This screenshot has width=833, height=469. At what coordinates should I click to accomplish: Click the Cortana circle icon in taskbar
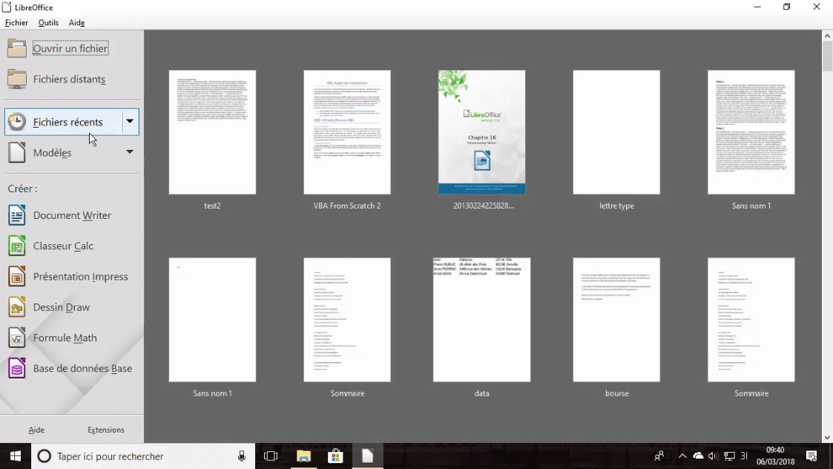44,456
